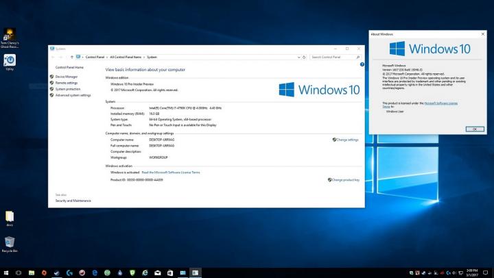Open System protection from sidebar
The height and width of the screenshot is (278, 494).
tap(68, 89)
